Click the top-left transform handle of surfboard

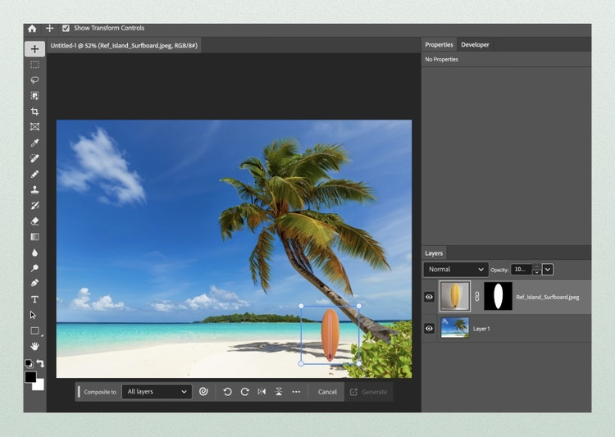coord(301,306)
